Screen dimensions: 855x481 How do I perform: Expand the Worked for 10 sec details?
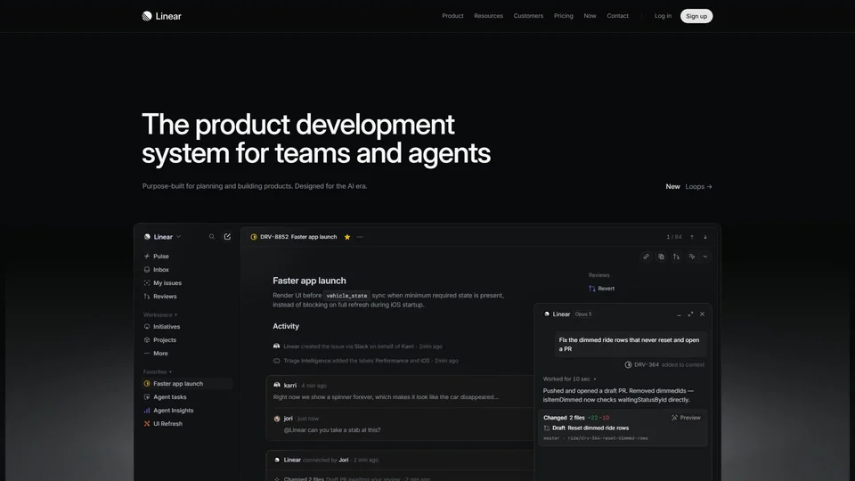pos(569,379)
